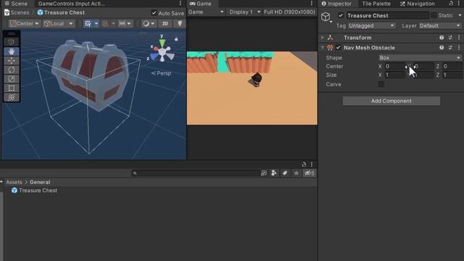Click the Scenes breadcrumb link
This screenshot has height=261, width=464.
coord(17,13)
